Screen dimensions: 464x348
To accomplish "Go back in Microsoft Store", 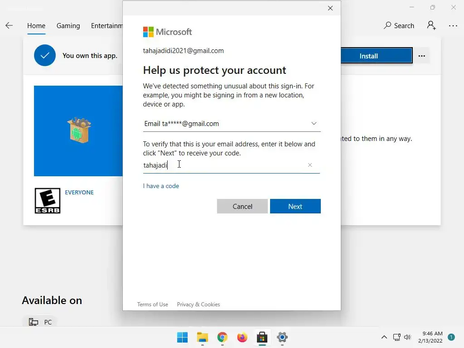I will 9,25.
